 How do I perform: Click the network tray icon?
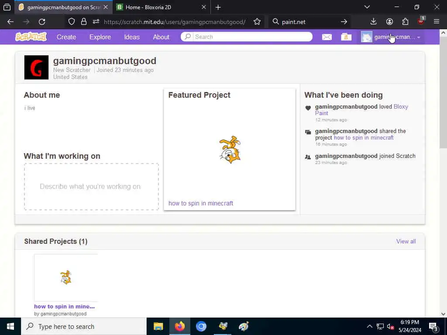[380, 327]
